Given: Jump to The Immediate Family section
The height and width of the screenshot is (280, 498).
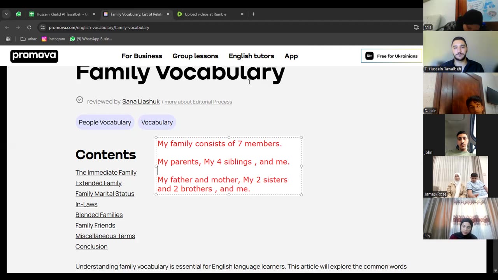Looking at the screenshot, I should 106,172.
